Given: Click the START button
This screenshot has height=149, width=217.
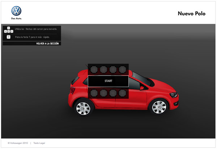Looking at the screenshot, I should (108, 81).
